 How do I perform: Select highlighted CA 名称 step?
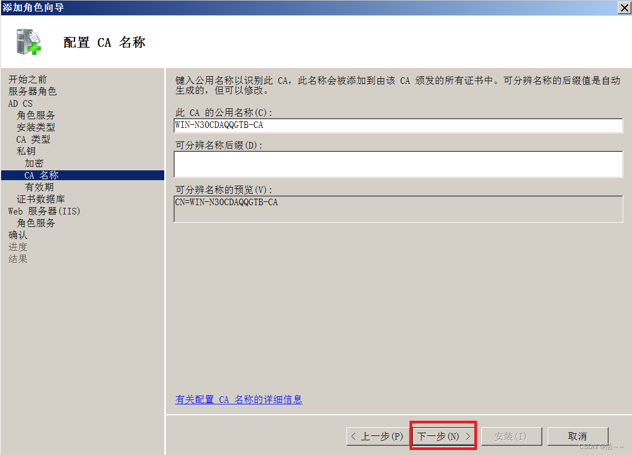83,175
